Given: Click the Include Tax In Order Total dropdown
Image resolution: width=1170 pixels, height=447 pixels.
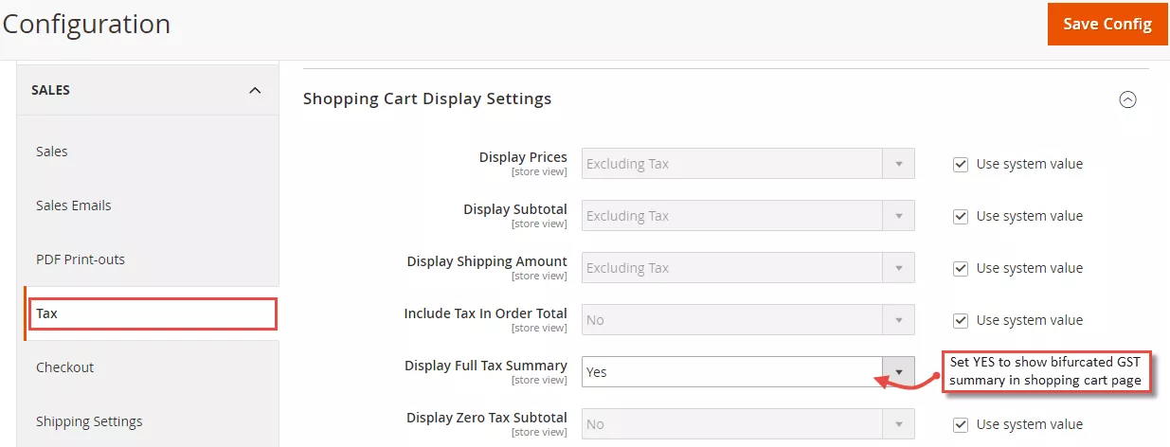Looking at the screenshot, I should [x=747, y=320].
